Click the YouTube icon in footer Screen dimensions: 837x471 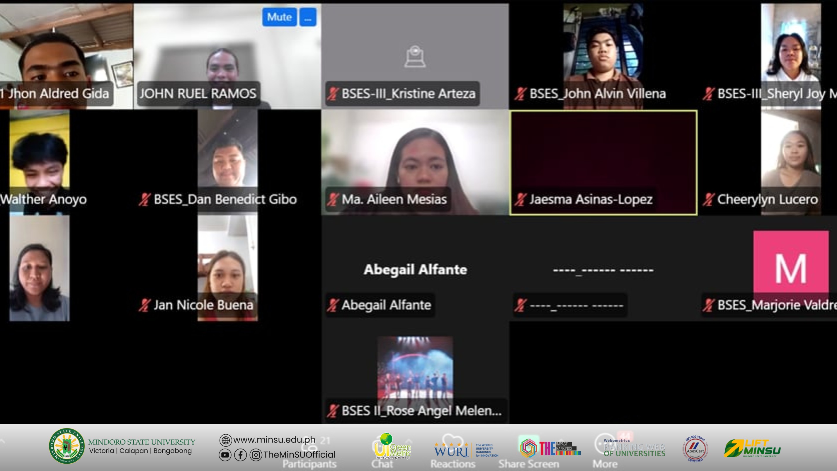[225, 455]
